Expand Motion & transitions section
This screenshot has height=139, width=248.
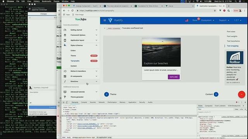(96, 71)
